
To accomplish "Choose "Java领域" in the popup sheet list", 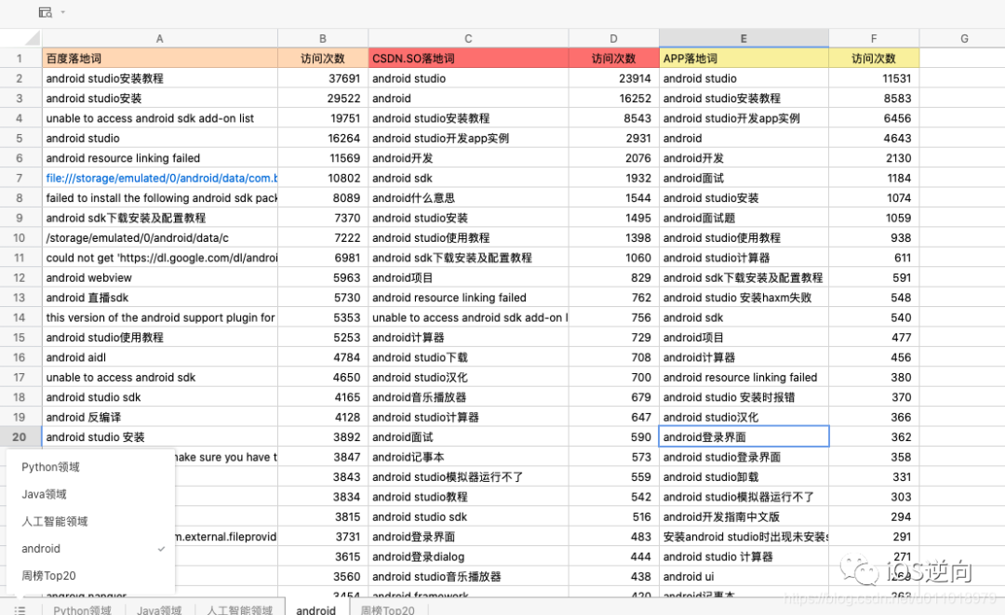I will [x=46, y=494].
